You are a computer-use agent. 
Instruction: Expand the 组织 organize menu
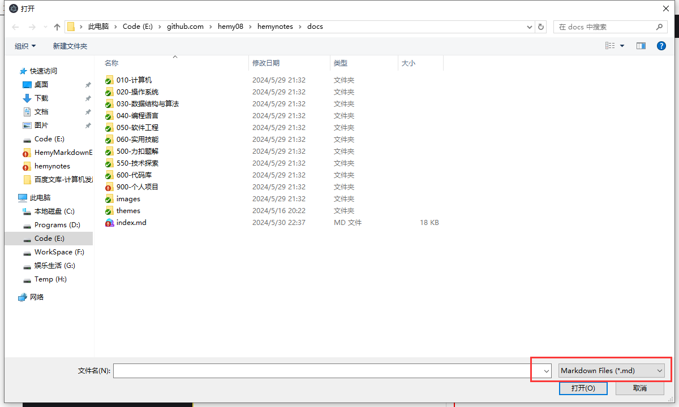click(x=25, y=46)
